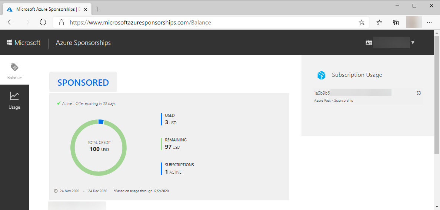Click the Subscription Usage cube icon

pos(321,75)
